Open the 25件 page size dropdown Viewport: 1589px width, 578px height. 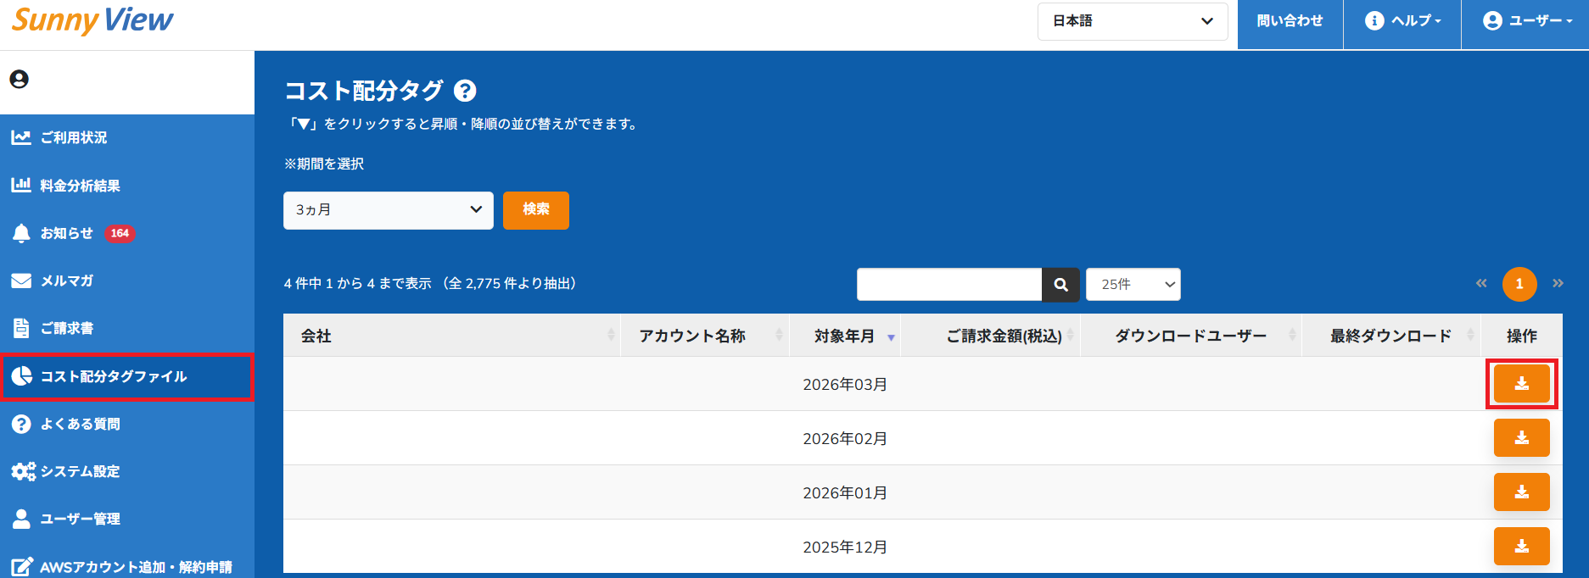1133,285
